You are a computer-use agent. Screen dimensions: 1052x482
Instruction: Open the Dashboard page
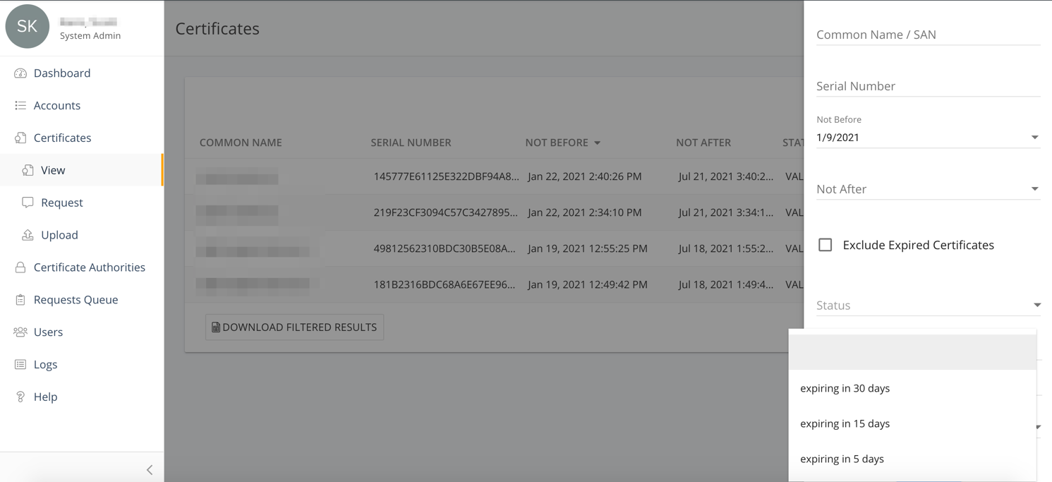[62, 73]
